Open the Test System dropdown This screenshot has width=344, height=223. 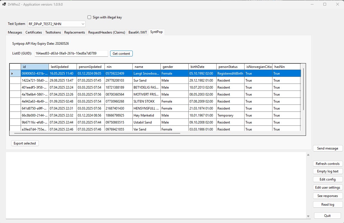83,24
